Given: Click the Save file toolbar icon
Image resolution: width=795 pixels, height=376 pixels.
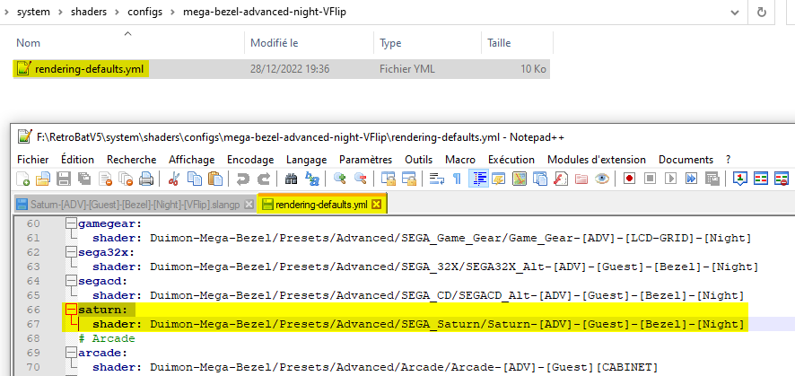Looking at the screenshot, I should pos(63,179).
